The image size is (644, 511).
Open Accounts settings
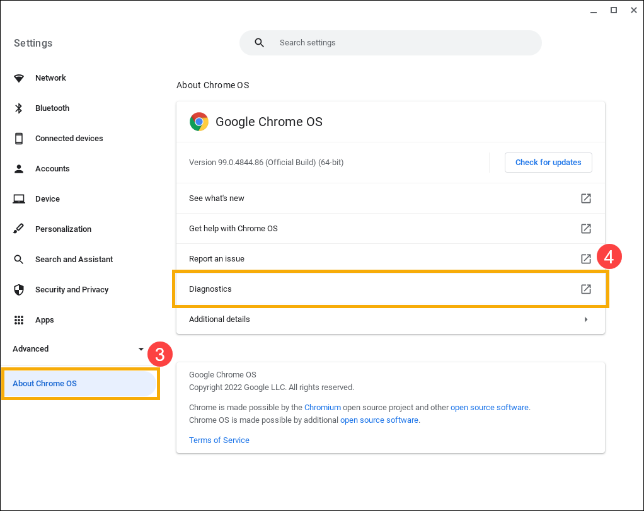pos(52,169)
